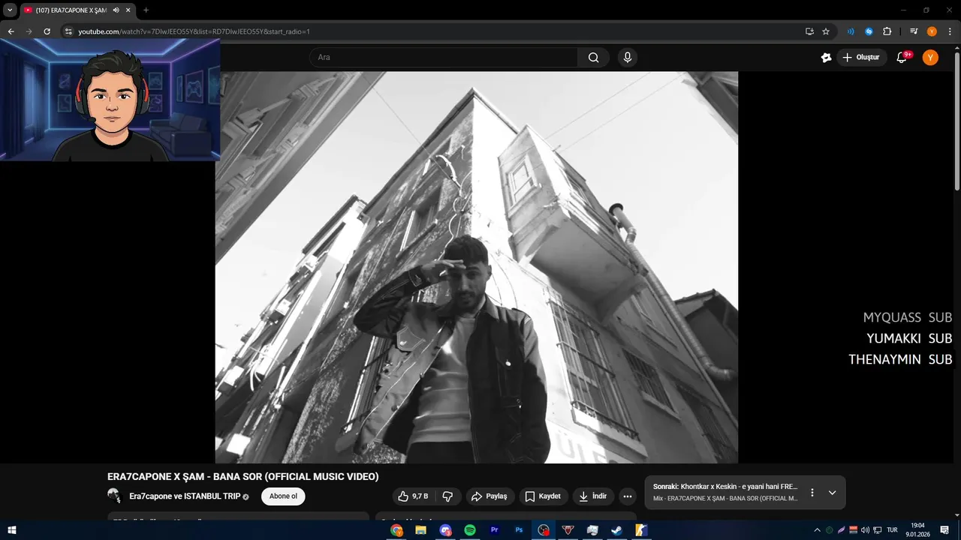Click the video title text
Viewport: 961px width, 540px height.
(243, 476)
